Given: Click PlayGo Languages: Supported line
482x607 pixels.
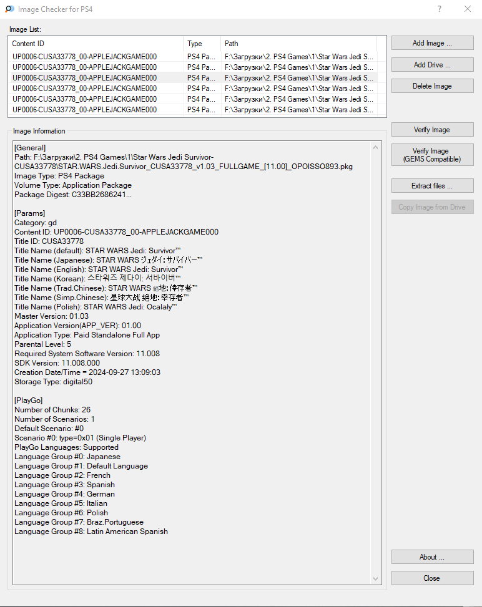Looking at the screenshot, I should pos(66,447).
